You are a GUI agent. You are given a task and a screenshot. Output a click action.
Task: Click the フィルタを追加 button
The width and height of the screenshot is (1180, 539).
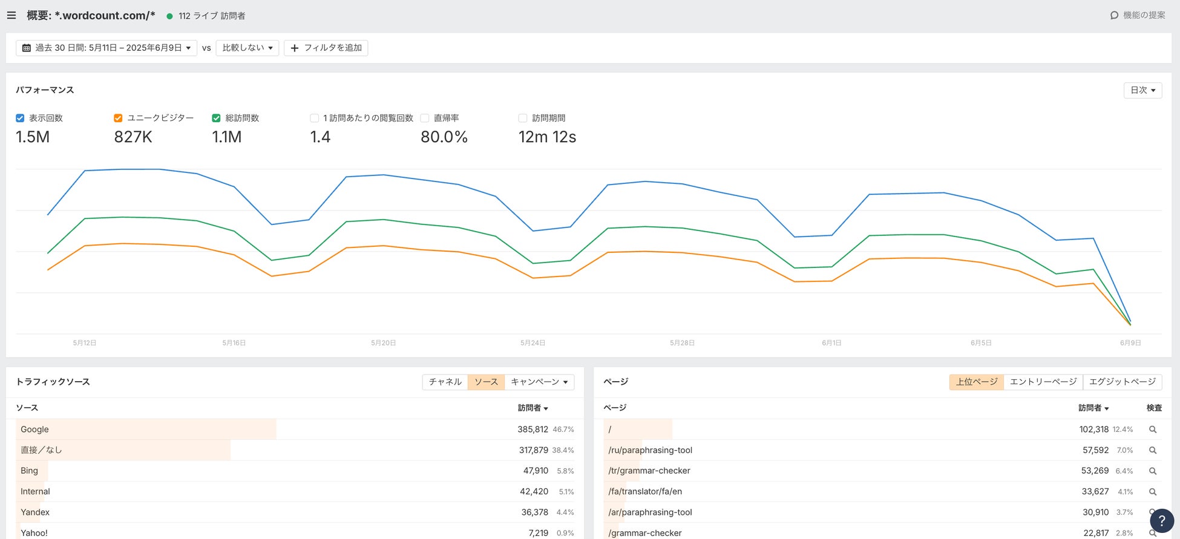click(x=326, y=48)
